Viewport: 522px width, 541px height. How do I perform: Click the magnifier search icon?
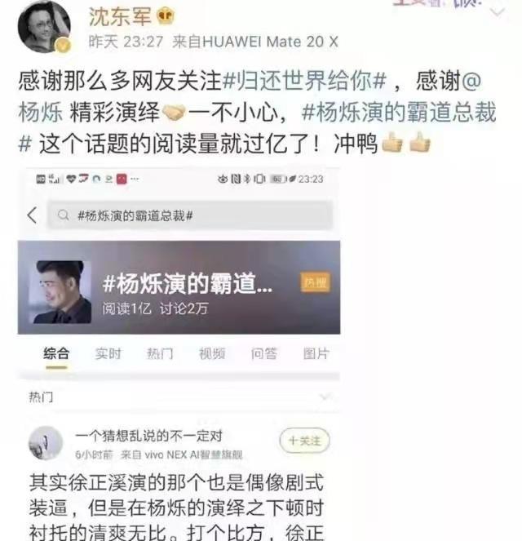pyautogui.click(x=63, y=215)
